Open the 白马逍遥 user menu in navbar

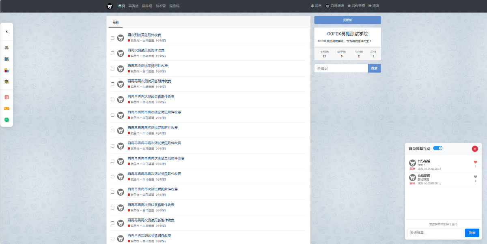coord(334,6)
